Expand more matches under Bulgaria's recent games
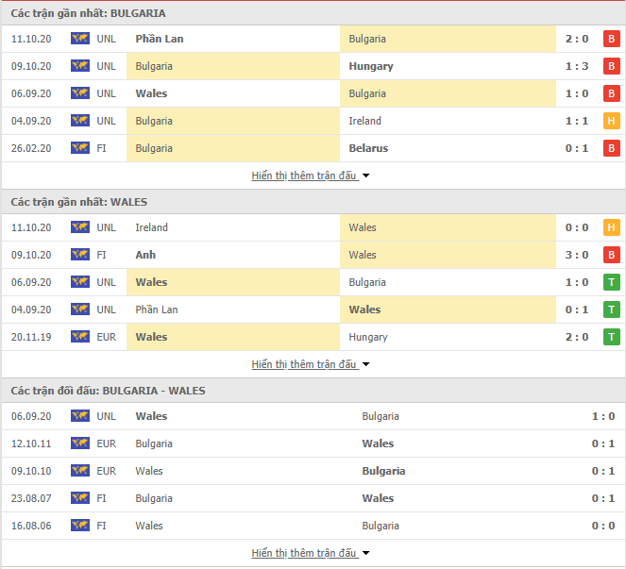This screenshot has width=626, height=569. 311,176
